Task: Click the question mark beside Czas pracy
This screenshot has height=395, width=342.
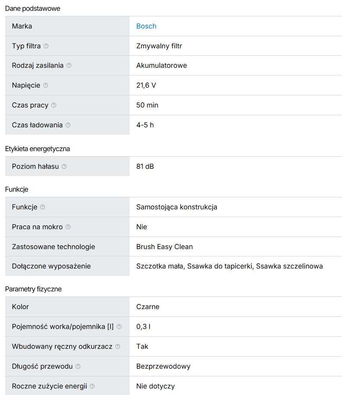Action: tap(54, 105)
